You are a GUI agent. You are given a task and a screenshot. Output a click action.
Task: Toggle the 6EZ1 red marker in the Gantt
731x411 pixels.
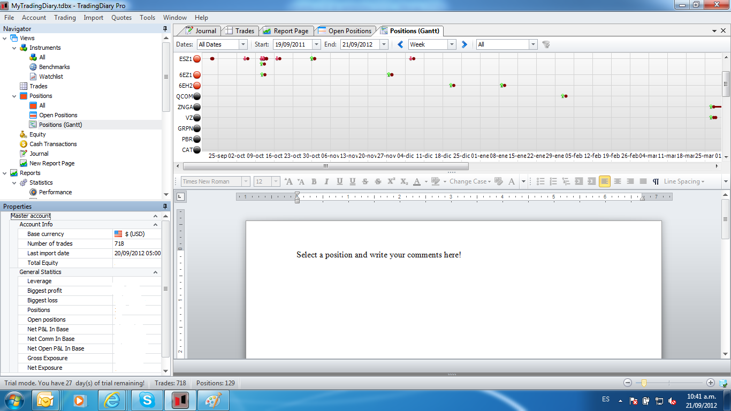[x=197, y=75]
